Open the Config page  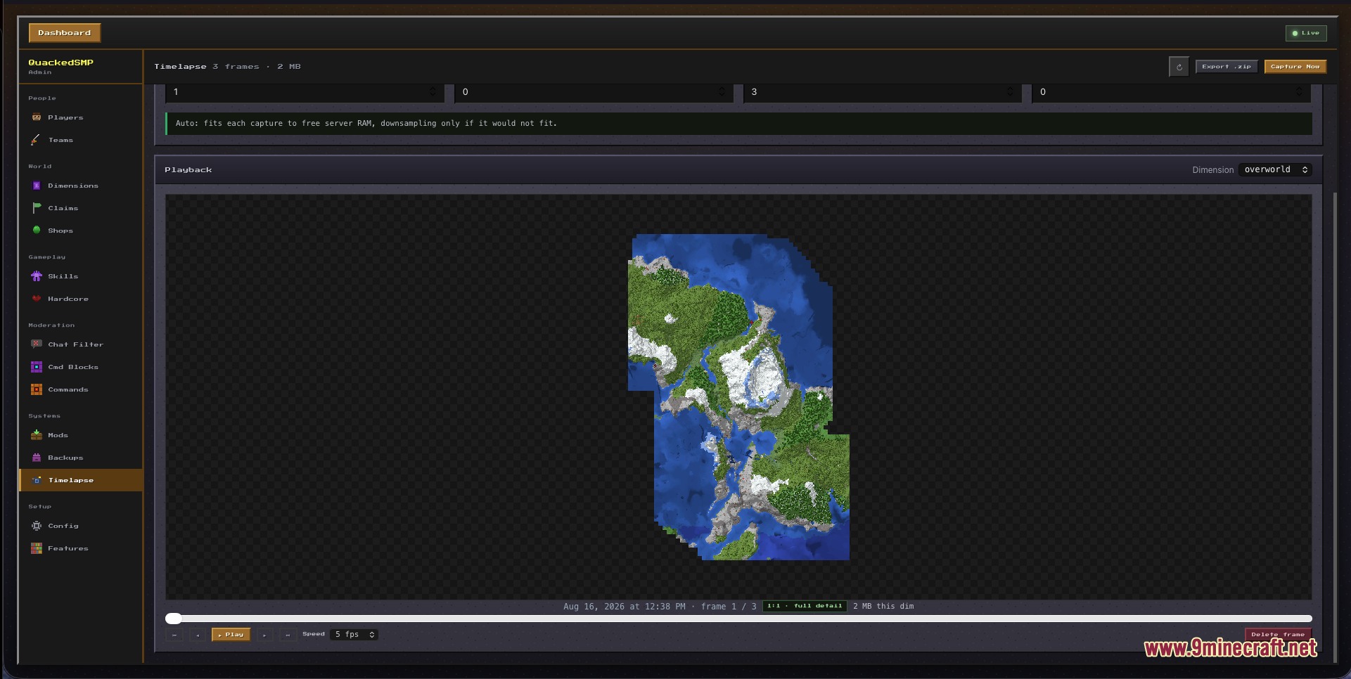(81, 526)
